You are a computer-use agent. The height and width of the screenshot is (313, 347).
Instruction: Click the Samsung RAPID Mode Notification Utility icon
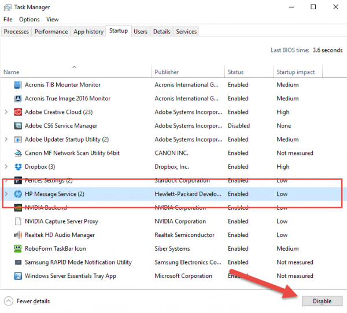click(18, 262)
